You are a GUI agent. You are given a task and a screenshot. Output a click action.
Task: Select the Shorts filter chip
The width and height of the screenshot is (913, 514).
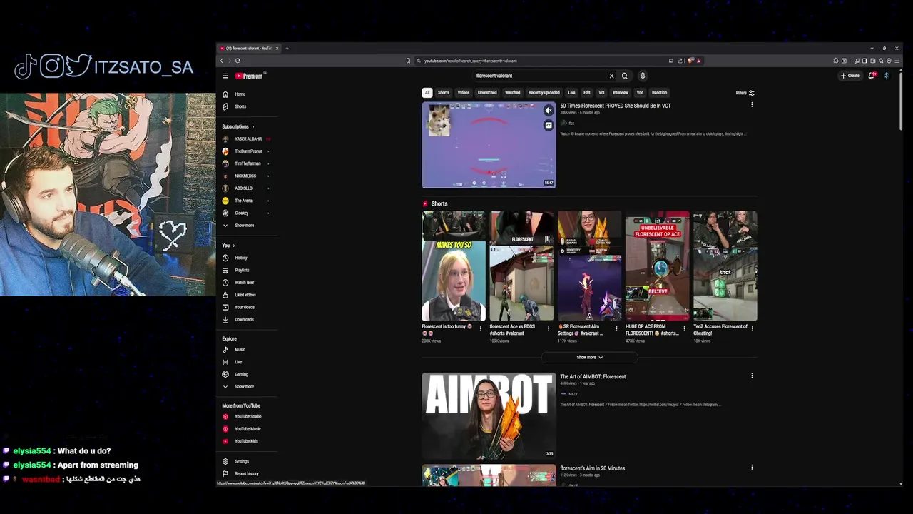click(444, 93)
